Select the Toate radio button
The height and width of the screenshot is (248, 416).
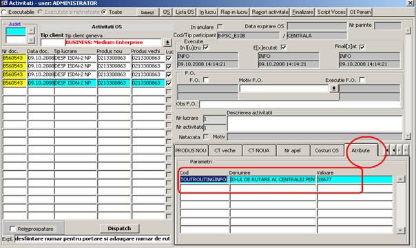104,12
